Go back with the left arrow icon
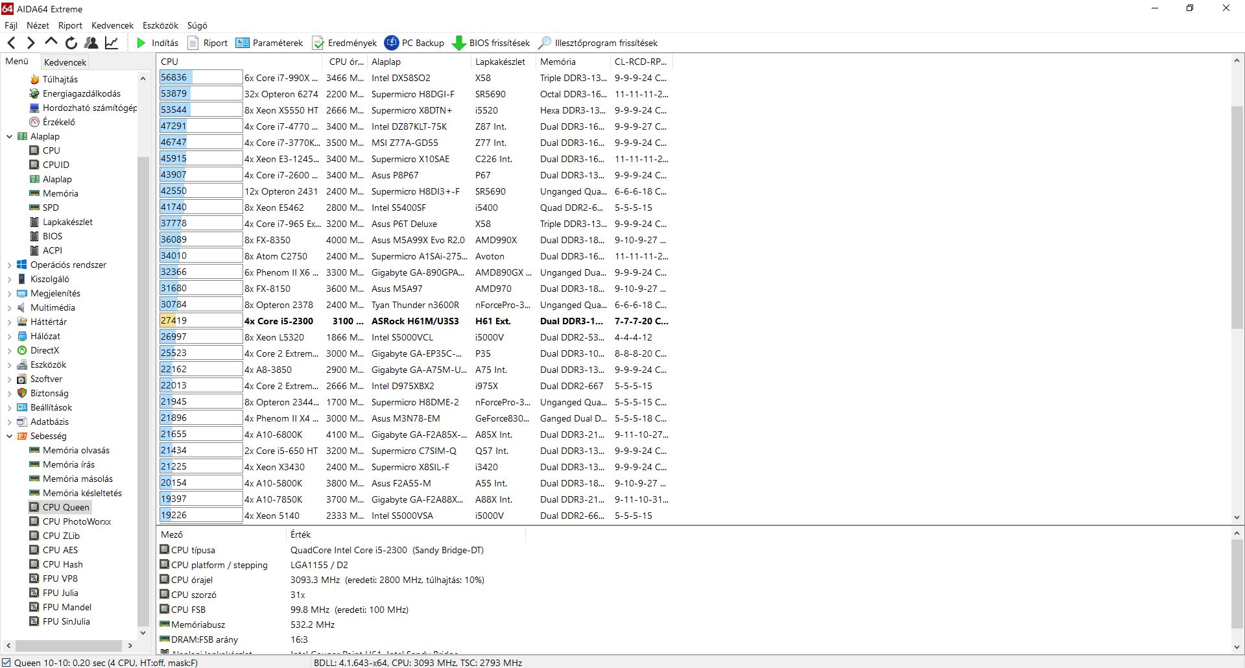The width and height of the screenshot is (1245, 668). coord(11,43)
